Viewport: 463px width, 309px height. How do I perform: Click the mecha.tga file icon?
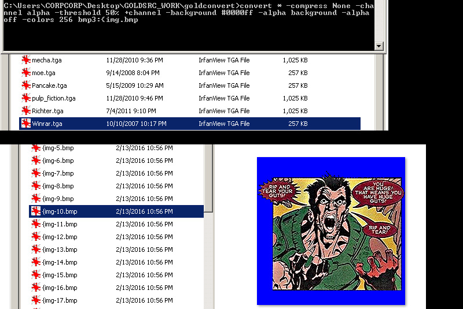pos(26,60)
